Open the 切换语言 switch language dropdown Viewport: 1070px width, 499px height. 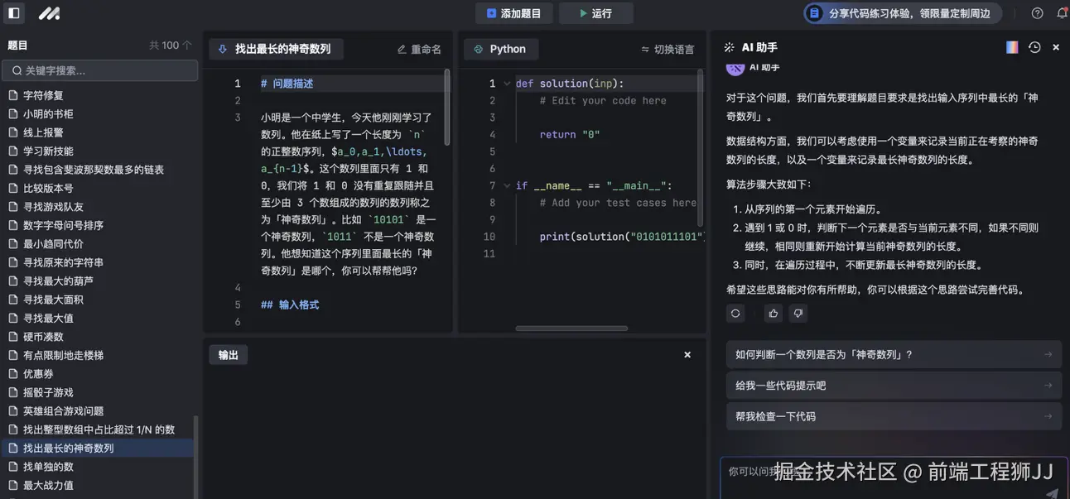point(668,47)
